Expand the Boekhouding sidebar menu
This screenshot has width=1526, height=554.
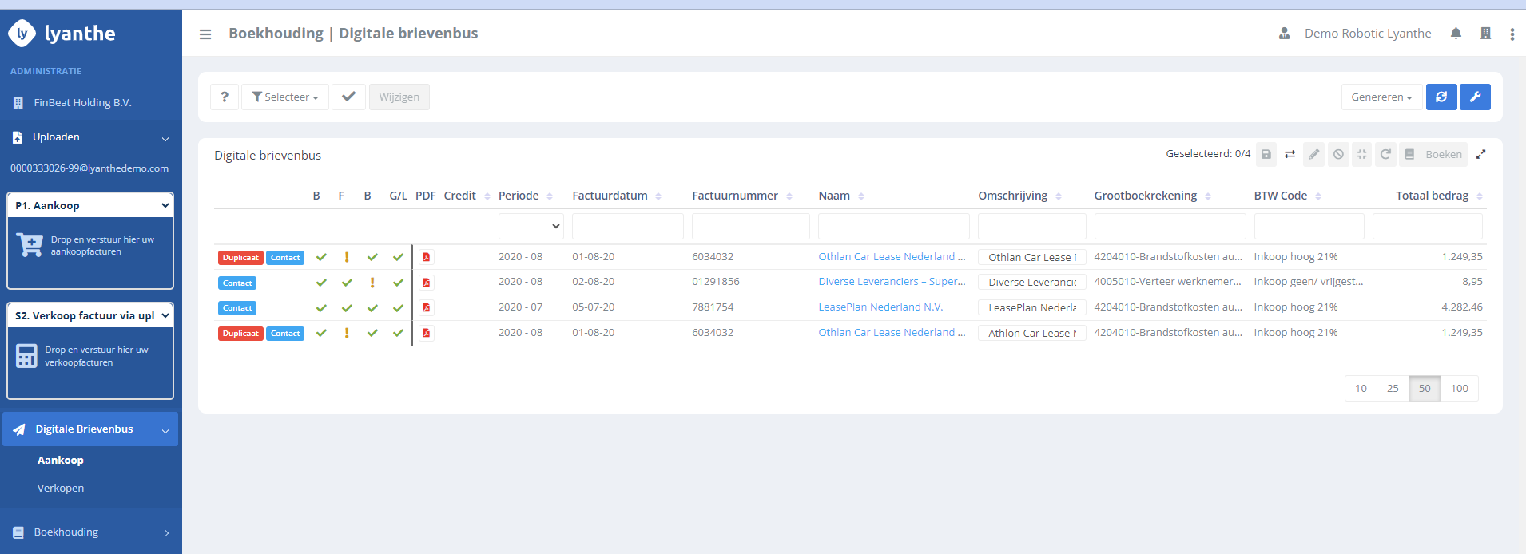pyautogui.click(x=89, y=532)
